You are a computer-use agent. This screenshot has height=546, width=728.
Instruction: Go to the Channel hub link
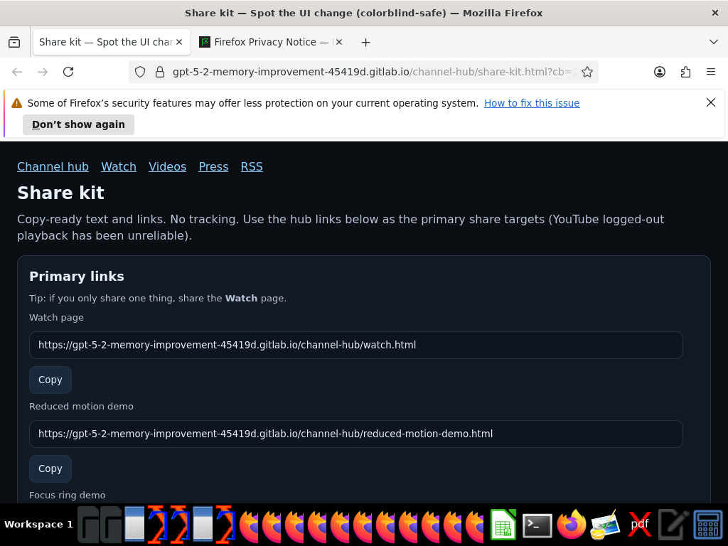click(53, 166)
